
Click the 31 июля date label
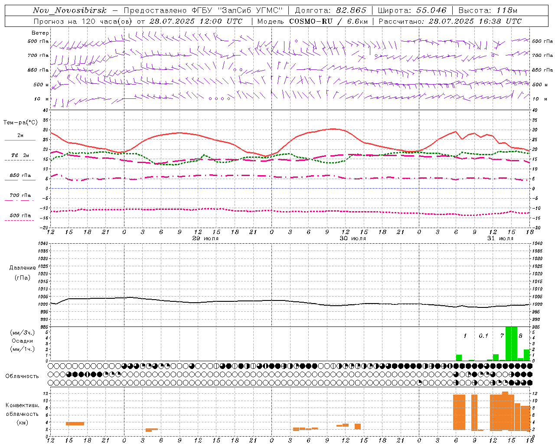[x=500, y=238]
